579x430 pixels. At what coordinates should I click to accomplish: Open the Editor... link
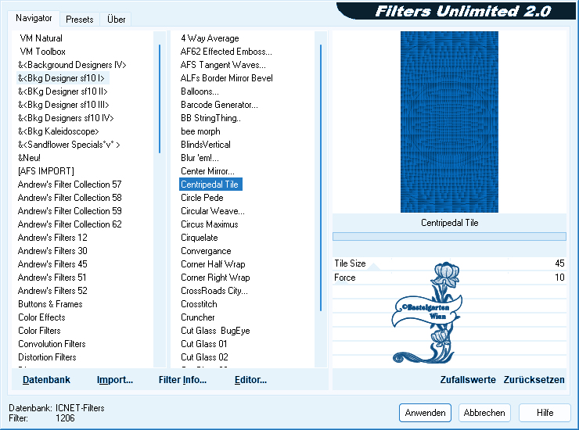(x=250, y=380)
